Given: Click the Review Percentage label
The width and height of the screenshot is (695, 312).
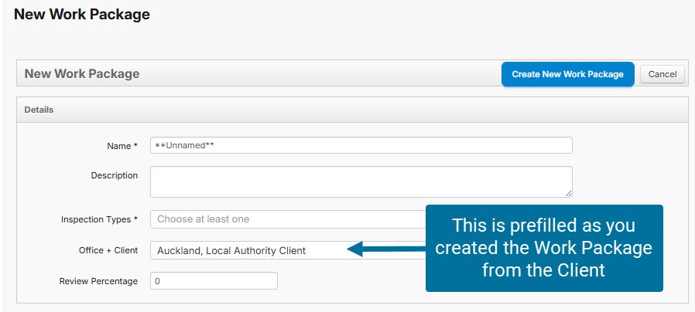Looking at the screenshot, I should click(98, 281).
